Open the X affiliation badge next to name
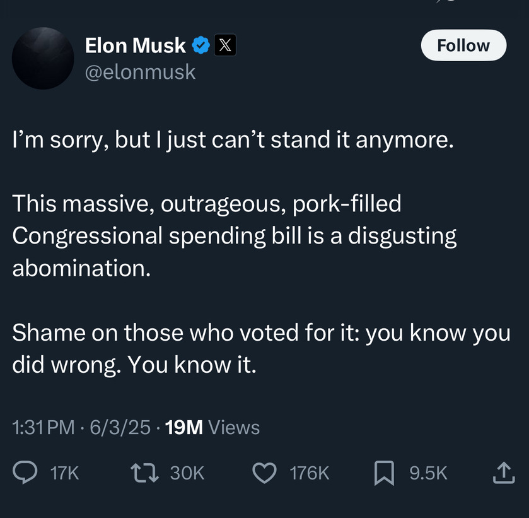The width and height of the screenshot is (529, 518). coord(225,45)
